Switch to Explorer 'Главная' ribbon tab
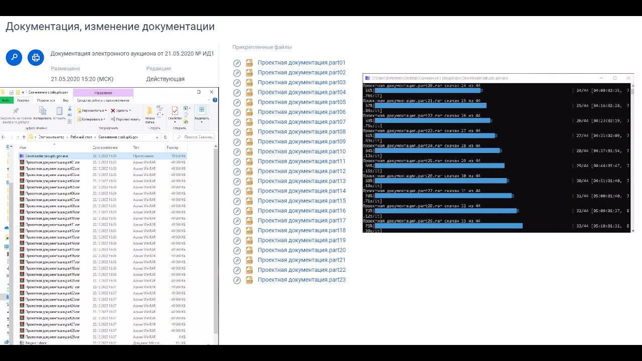Viewport: 642px width, 361px height. (23, 100)
